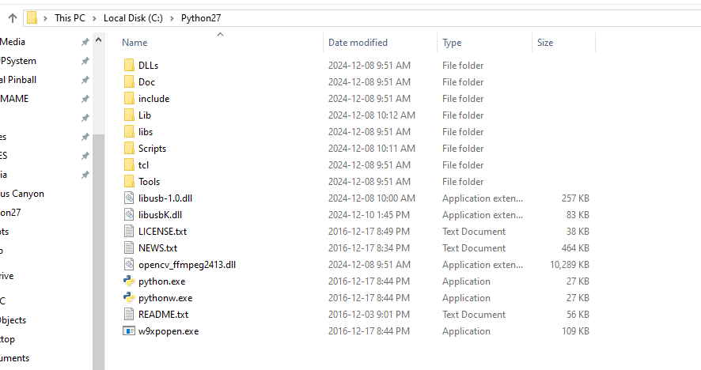Click the sidebar scrollbar up arrow
The height and width of the screenshot is (370, 701).
pyautogui.click(x=99, y=40)
